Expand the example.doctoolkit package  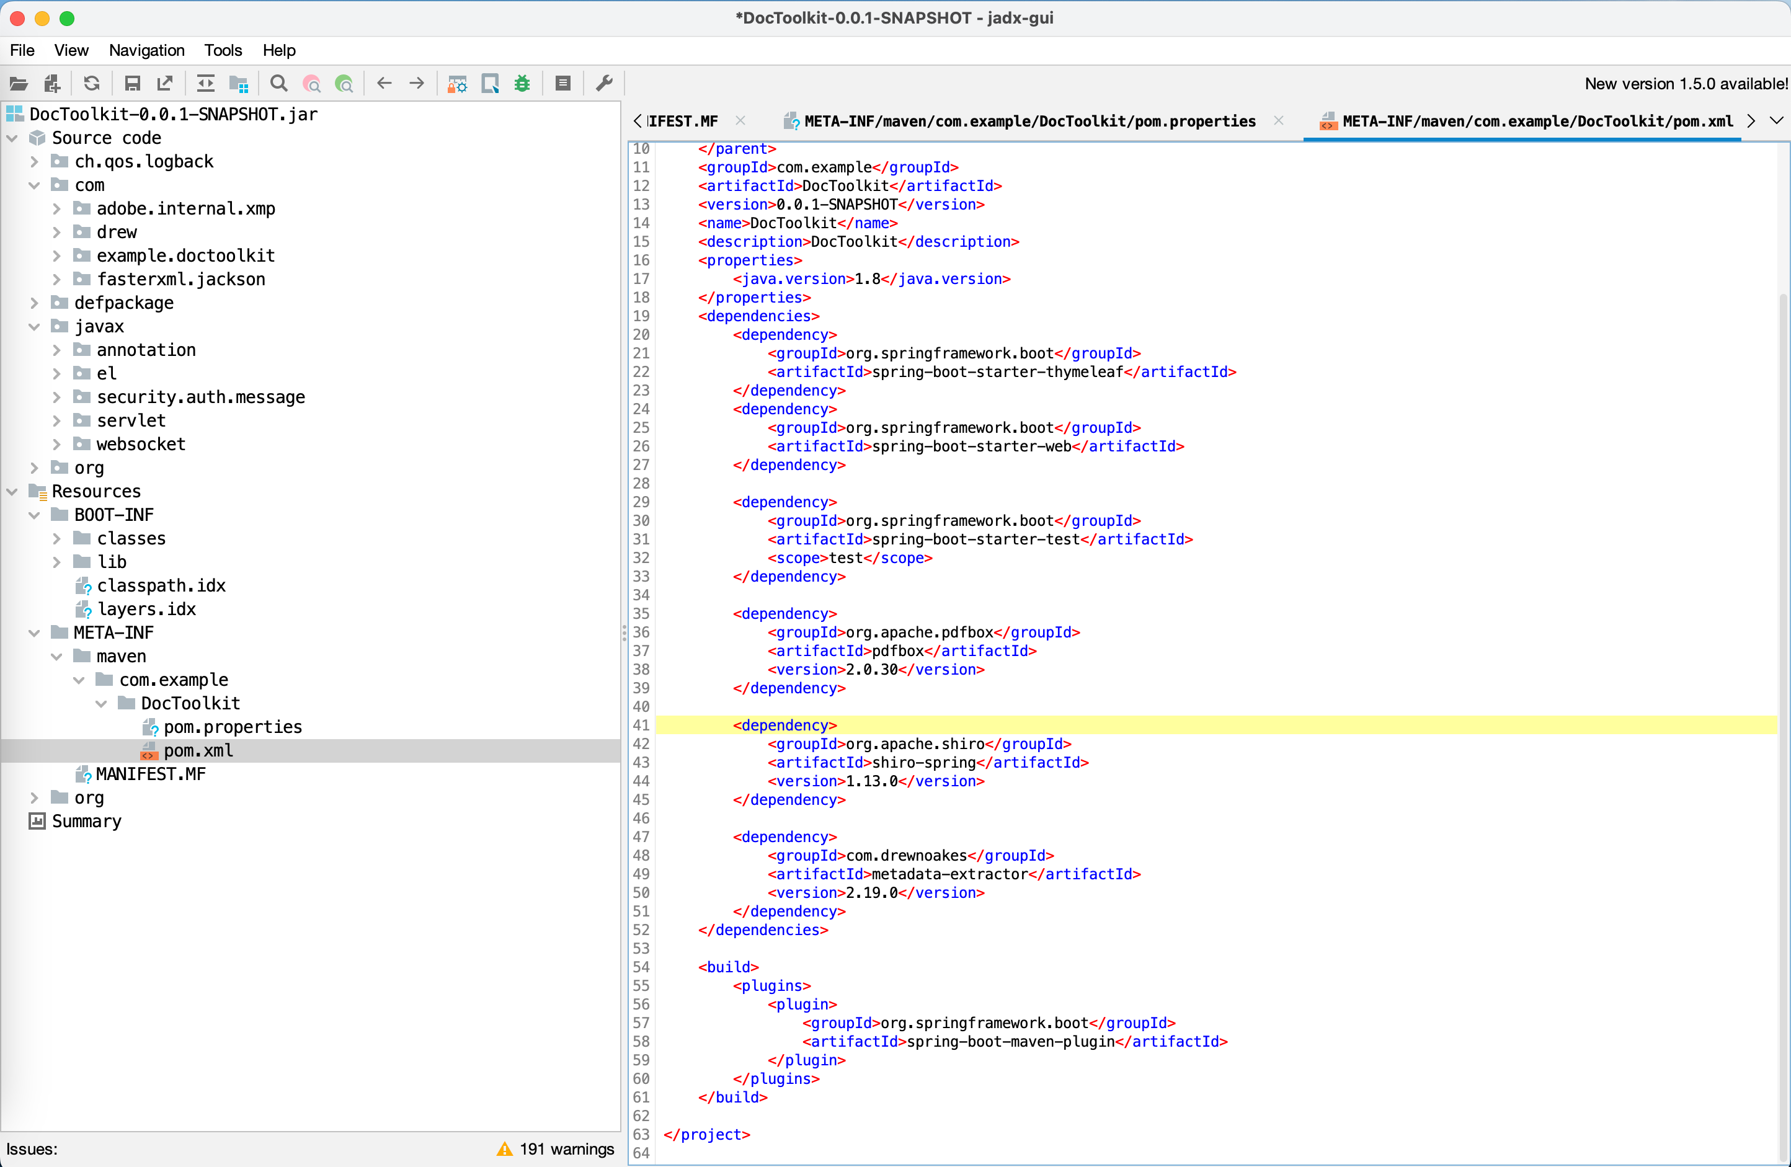click(x=56, y=256)
